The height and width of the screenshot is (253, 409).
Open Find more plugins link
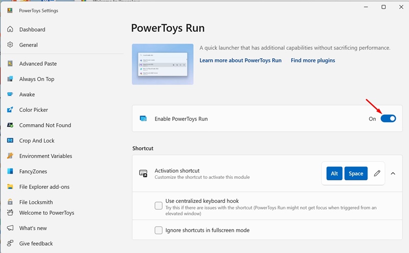tap(313, 60)
